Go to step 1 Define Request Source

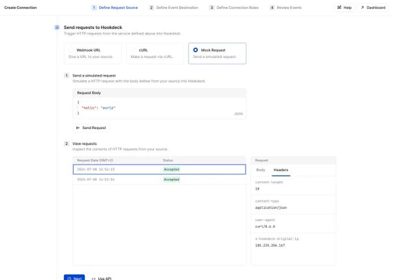tap(114, 8)
